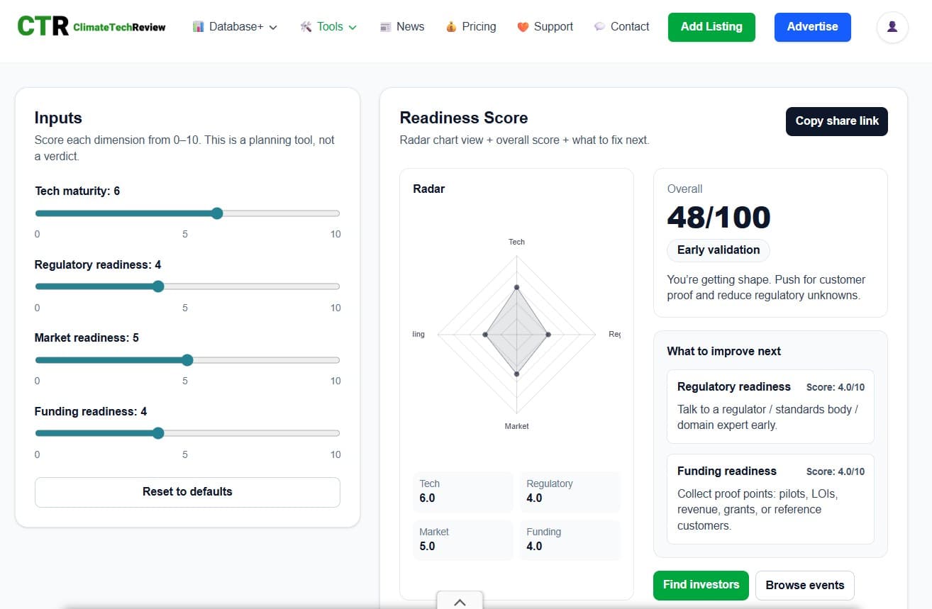Click the Advertise button
This screenshot has height=609, width=932.
point(812,27)
